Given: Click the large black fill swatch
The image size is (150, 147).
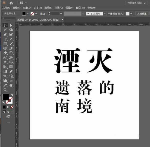Looking at the screenshot, I should [5, 97].
